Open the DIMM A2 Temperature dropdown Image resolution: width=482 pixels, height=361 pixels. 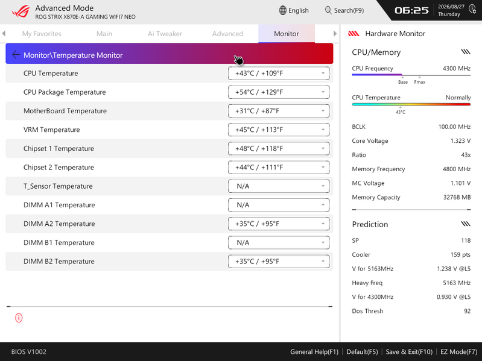coord(279,224)
